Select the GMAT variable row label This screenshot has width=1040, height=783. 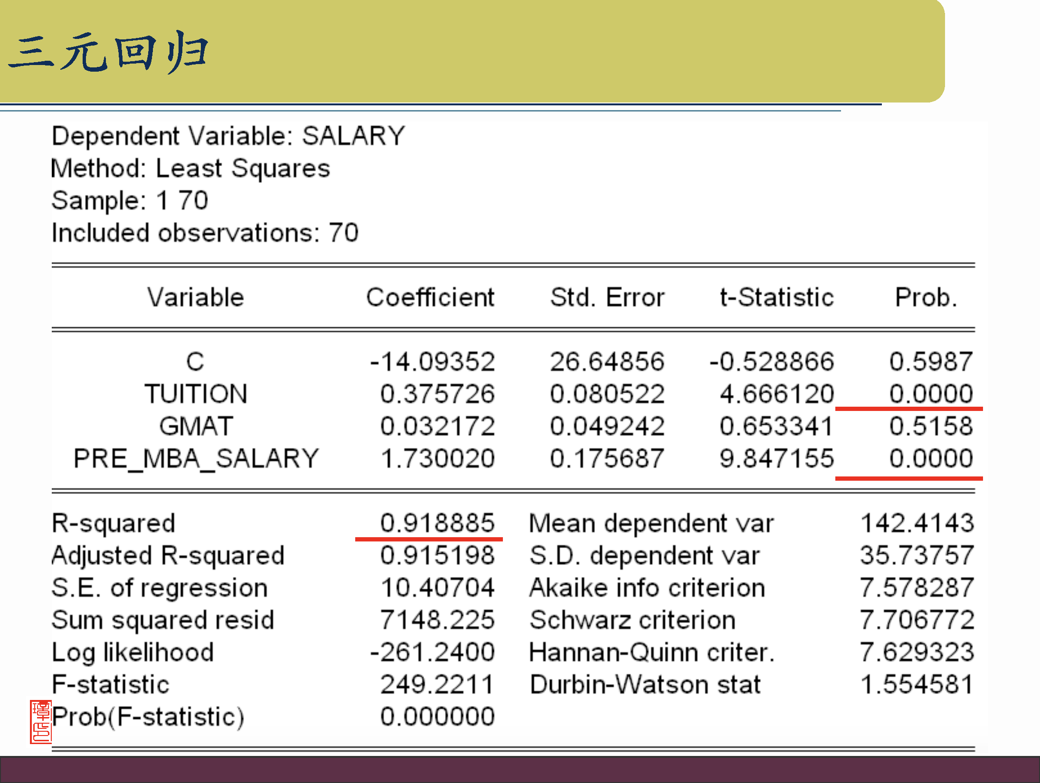(x=196, y=426)
